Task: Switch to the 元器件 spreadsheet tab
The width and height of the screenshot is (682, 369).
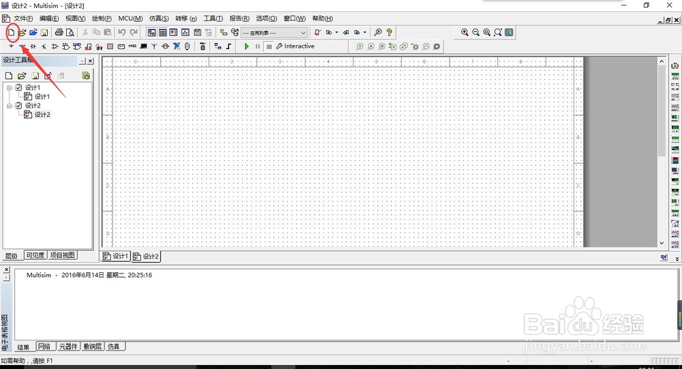Action: [68, 346]
